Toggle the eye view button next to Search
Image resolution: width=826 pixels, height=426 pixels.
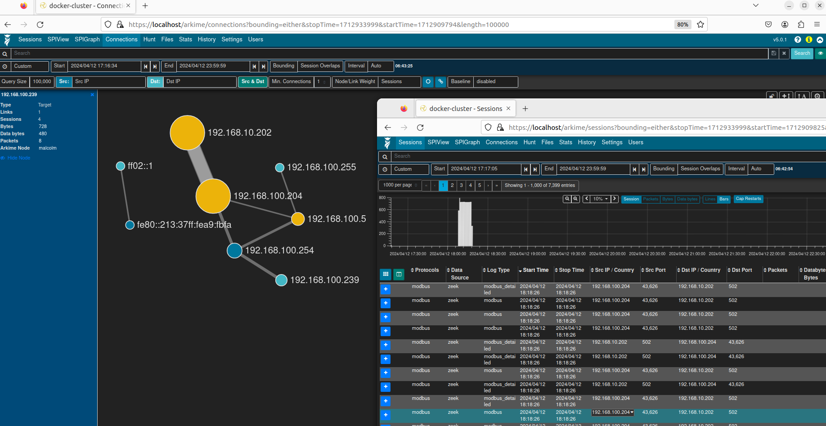click(x=821, y=53)
